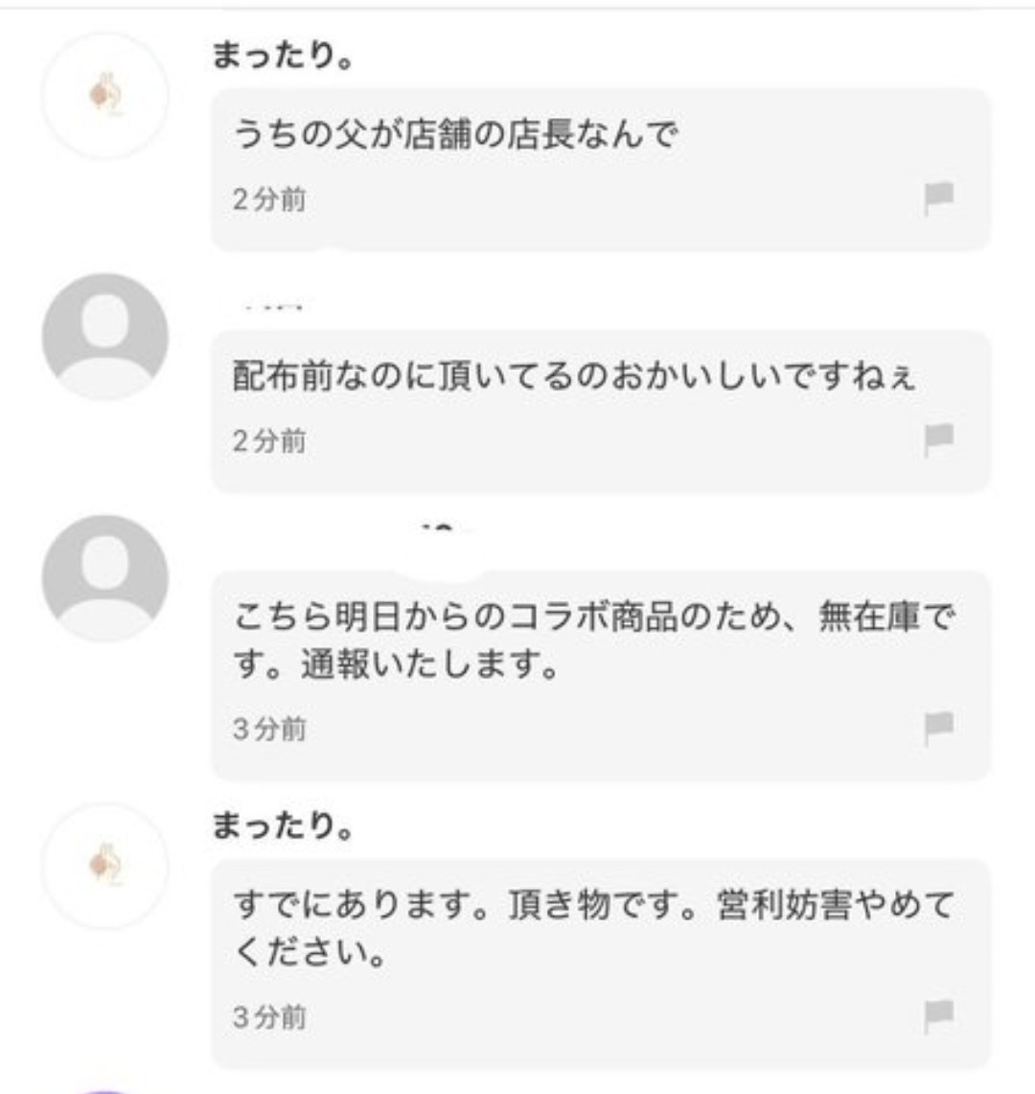Image resolution: width=1035 pixels, height=1094 pixels.
Task: Flag the コラボ商品 無在庫 comment
Action: (938, 729)
